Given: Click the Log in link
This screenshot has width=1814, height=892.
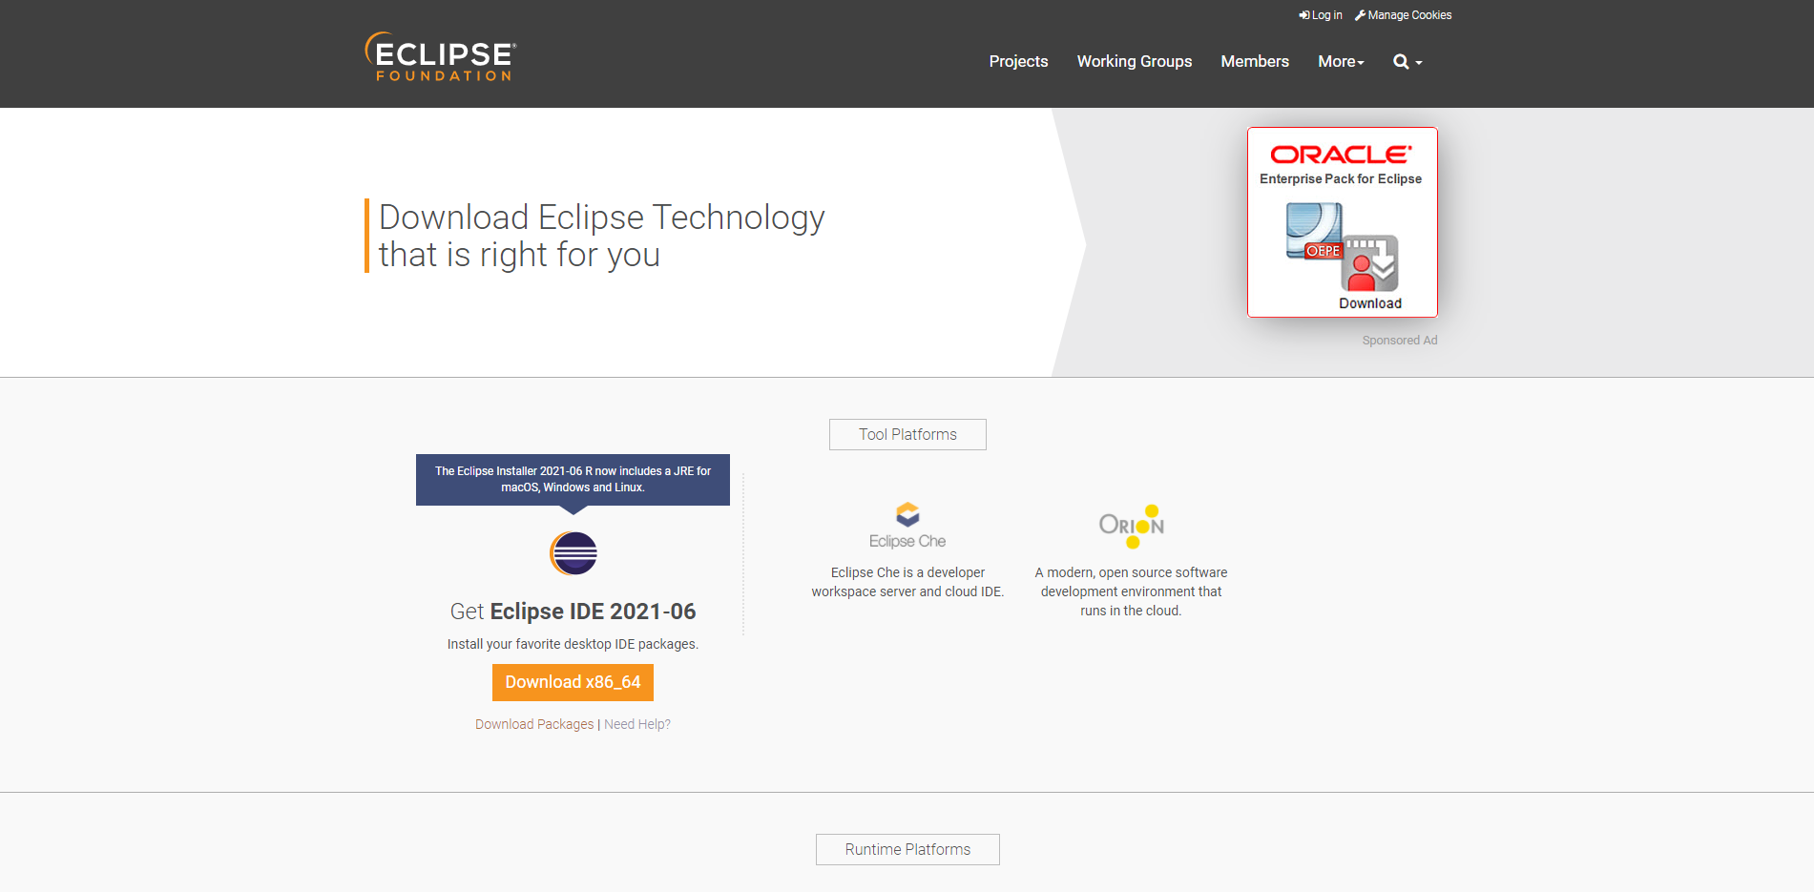Looking at the screenshot, I should coord(1321,15).
